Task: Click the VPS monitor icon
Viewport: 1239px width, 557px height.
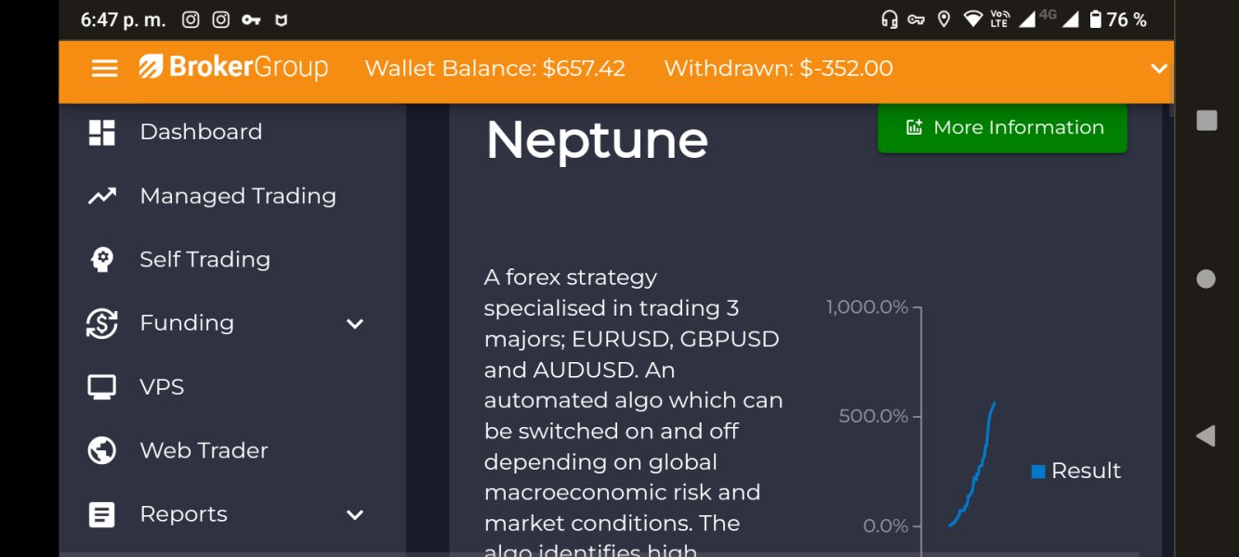Action: coord(101,387)
